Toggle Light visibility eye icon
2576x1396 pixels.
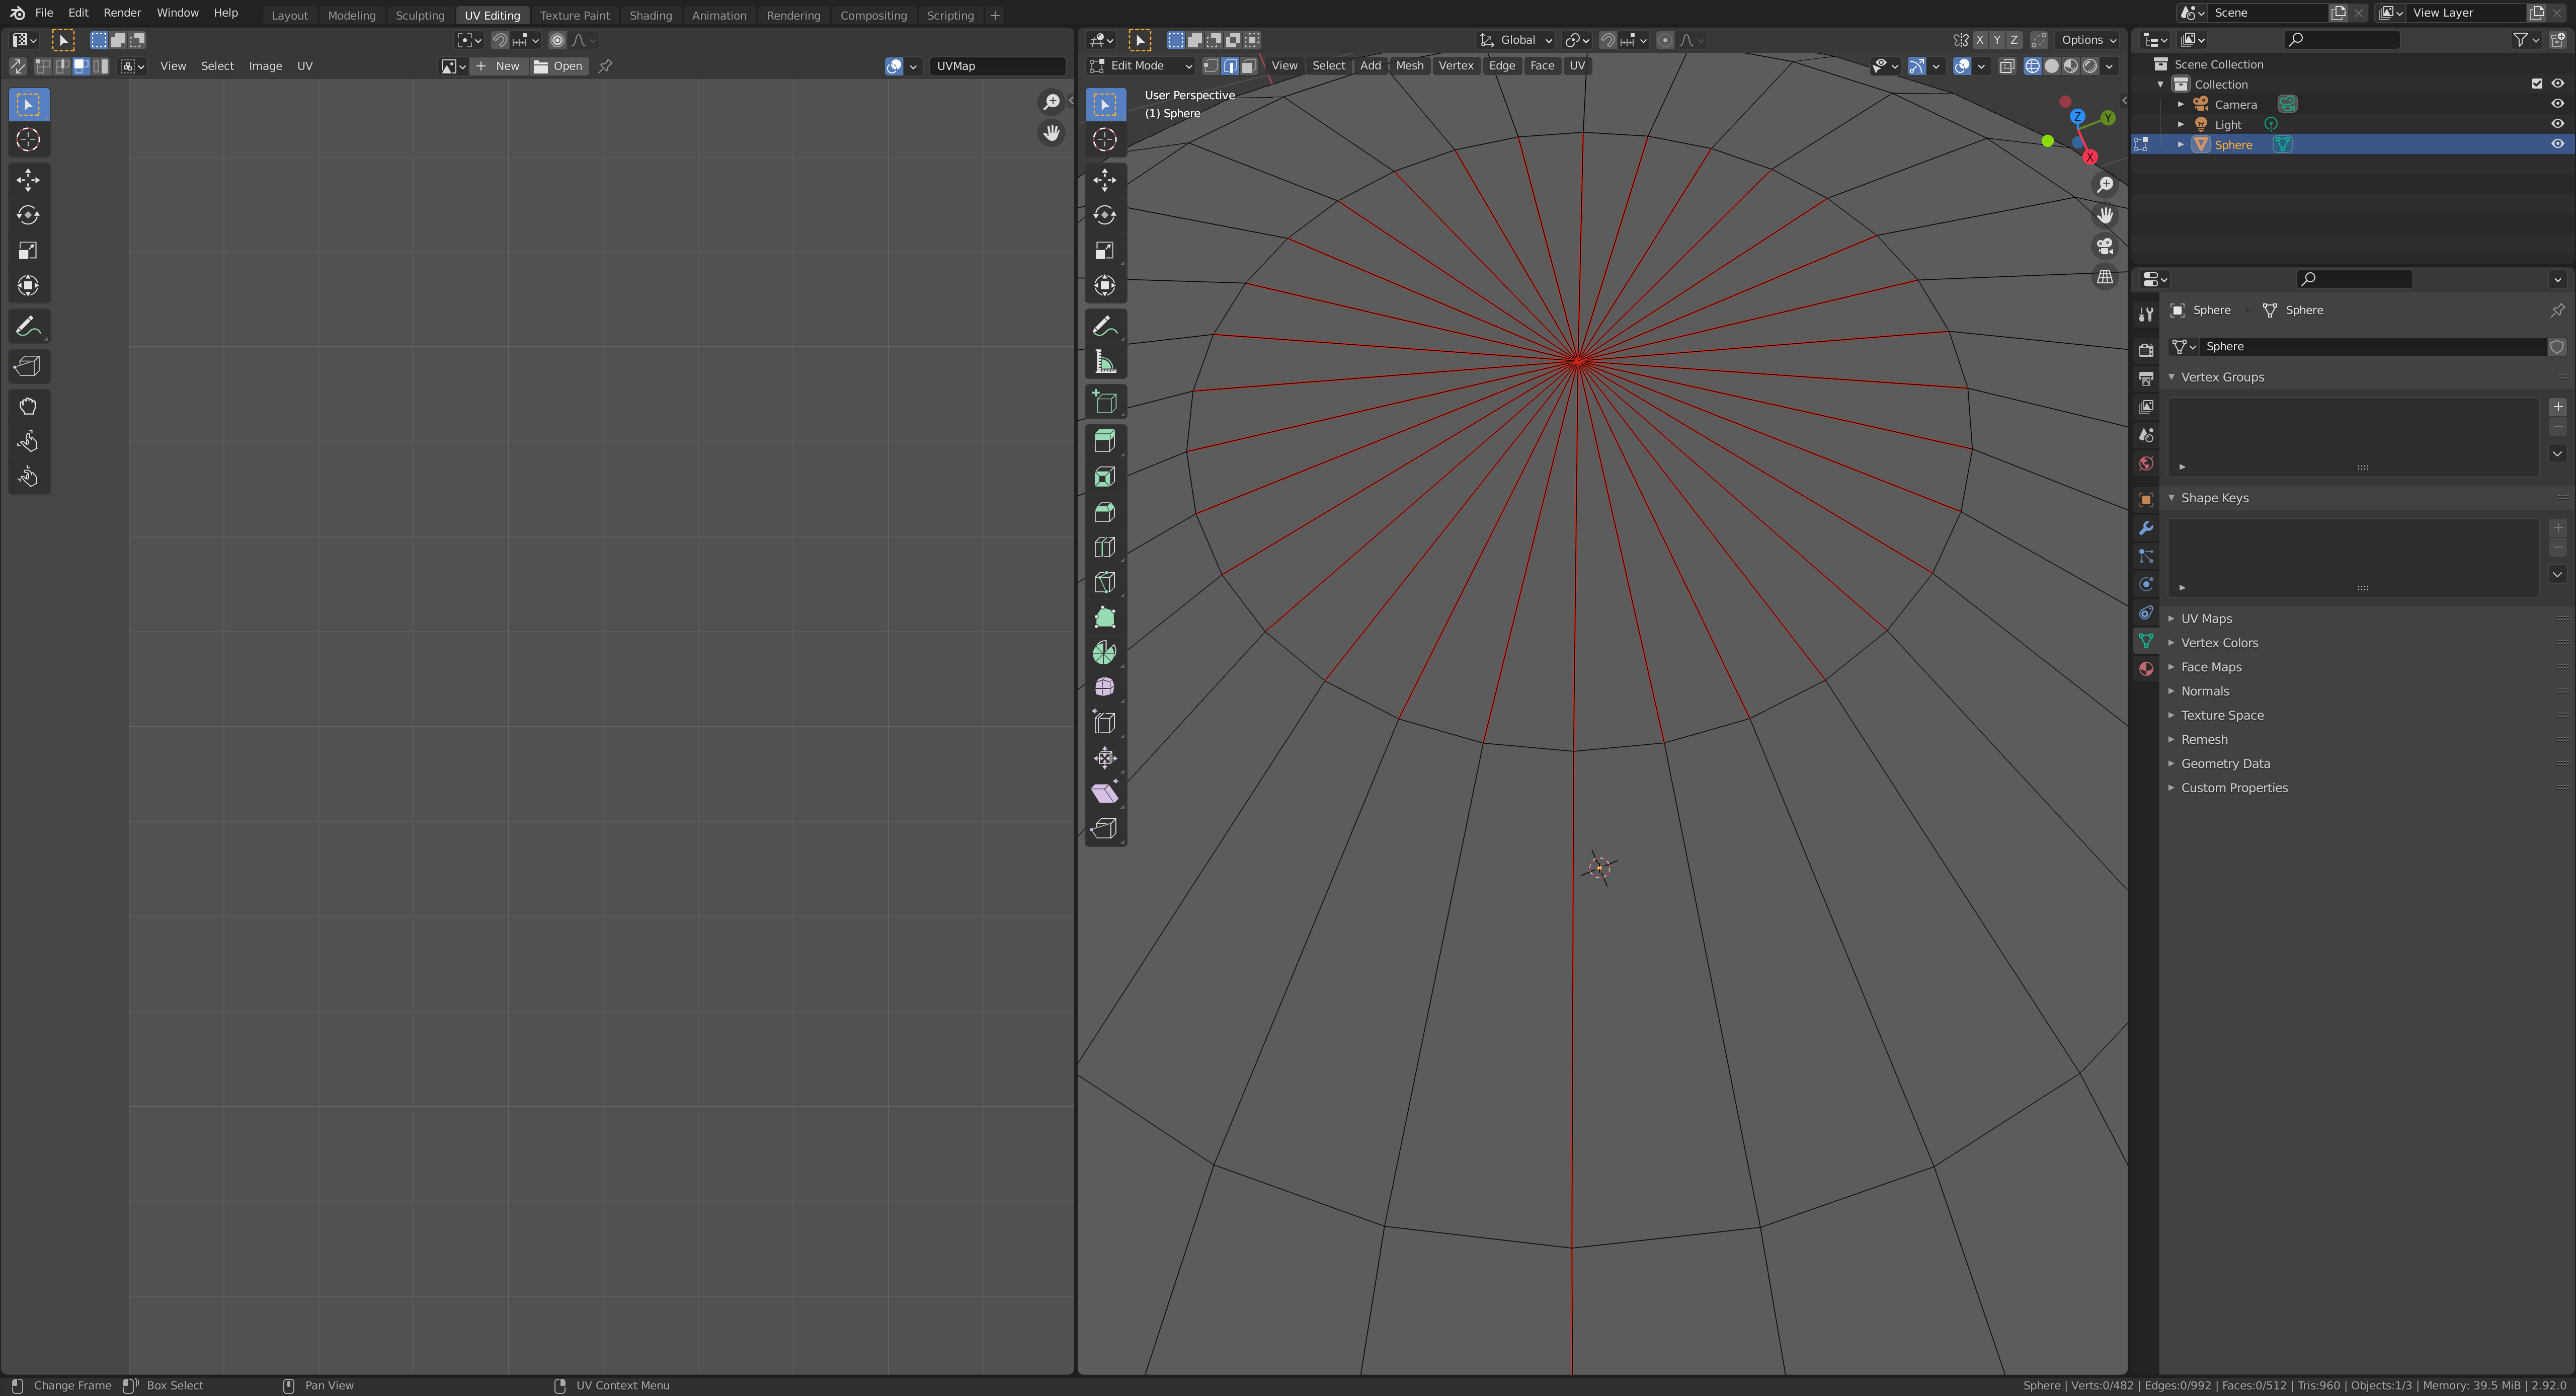(x=2557, y=124)
